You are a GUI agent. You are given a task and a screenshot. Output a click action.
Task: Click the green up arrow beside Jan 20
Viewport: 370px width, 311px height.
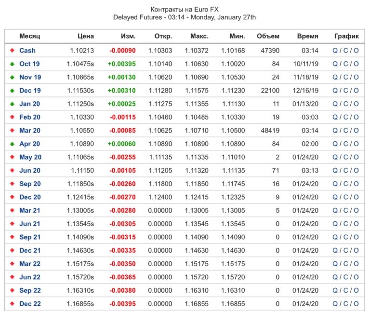coord(12,104)
